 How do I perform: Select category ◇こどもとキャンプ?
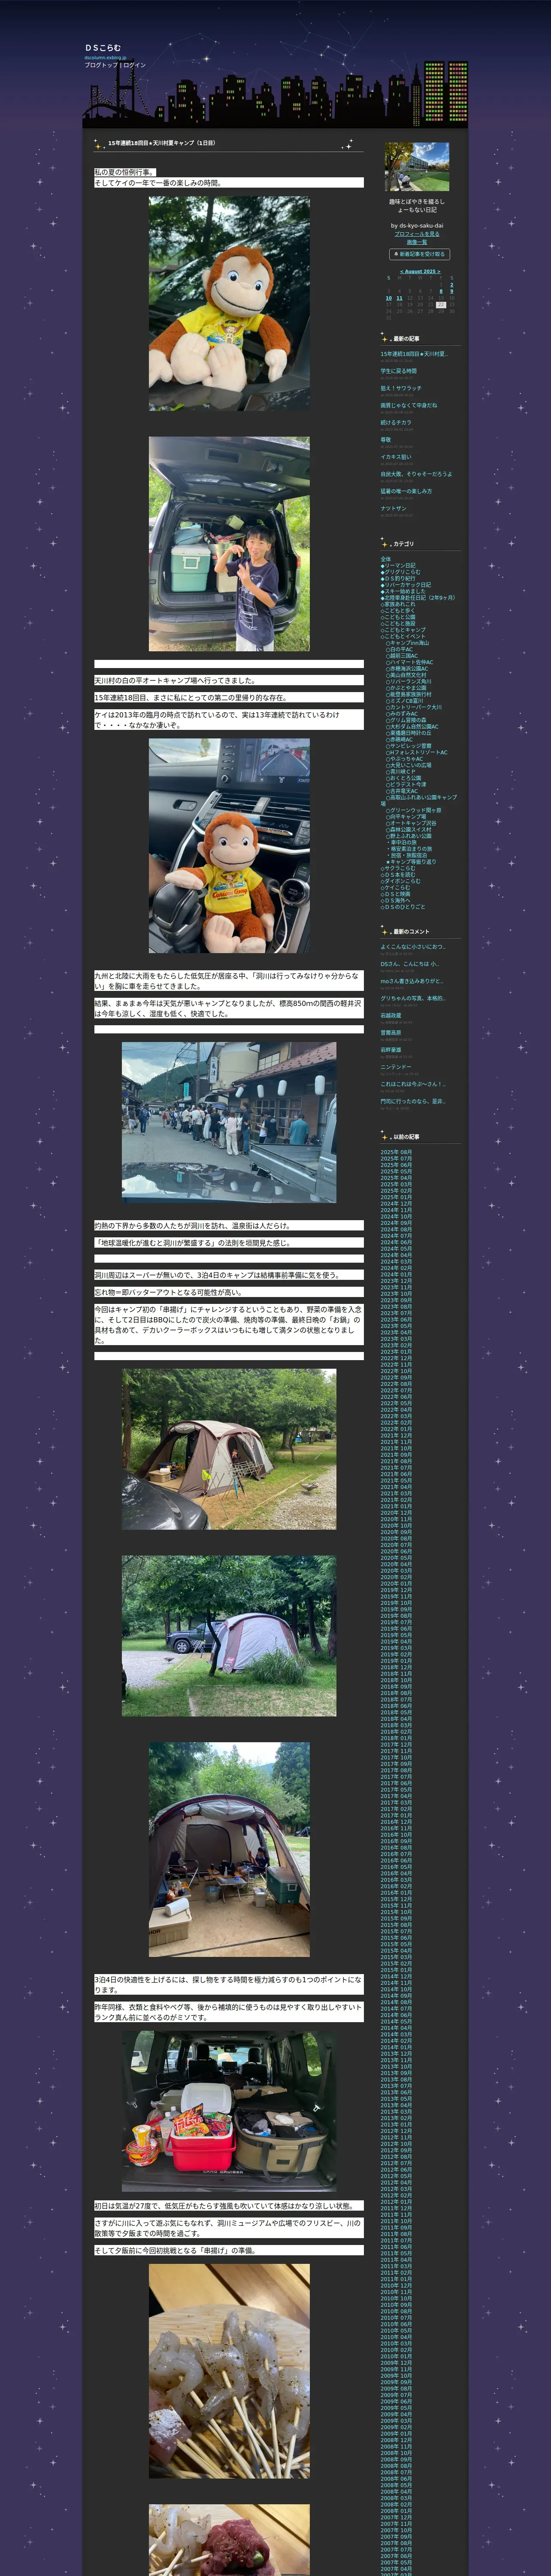pyautogui.click(x=402, y=630)
